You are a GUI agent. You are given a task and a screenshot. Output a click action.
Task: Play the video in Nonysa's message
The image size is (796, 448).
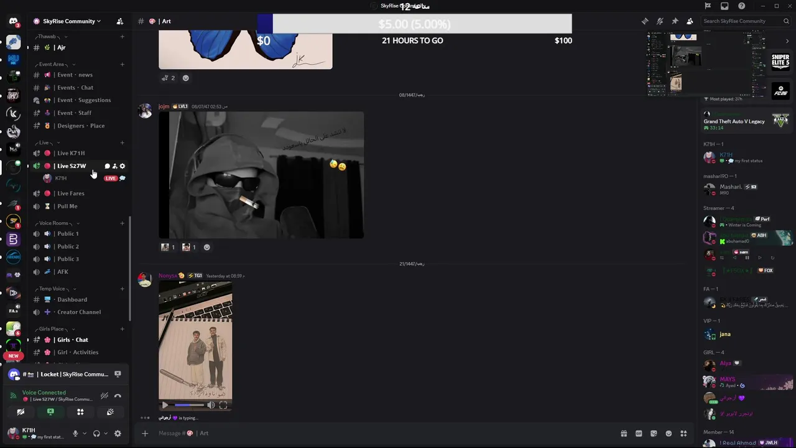(x=165, y=405)
